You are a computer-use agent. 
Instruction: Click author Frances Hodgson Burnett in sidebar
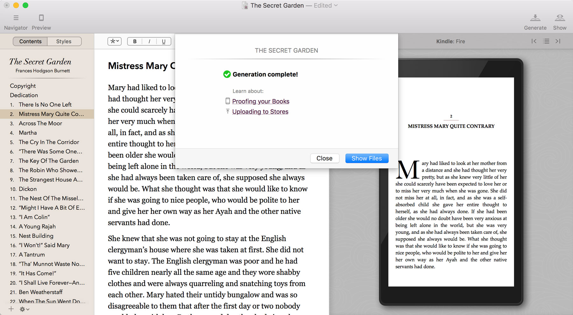(43, 71)
